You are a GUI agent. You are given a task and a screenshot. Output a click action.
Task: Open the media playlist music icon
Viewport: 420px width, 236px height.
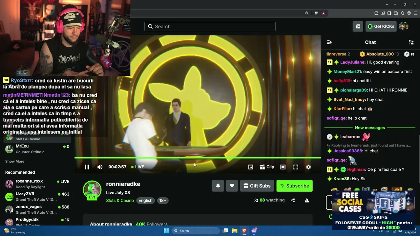click(383, 13)
